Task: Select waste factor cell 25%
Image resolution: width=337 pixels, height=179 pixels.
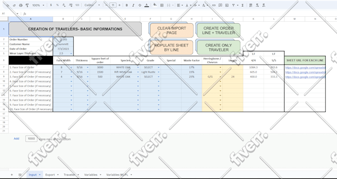Action: pyautogui.click(x=192, y=77)
